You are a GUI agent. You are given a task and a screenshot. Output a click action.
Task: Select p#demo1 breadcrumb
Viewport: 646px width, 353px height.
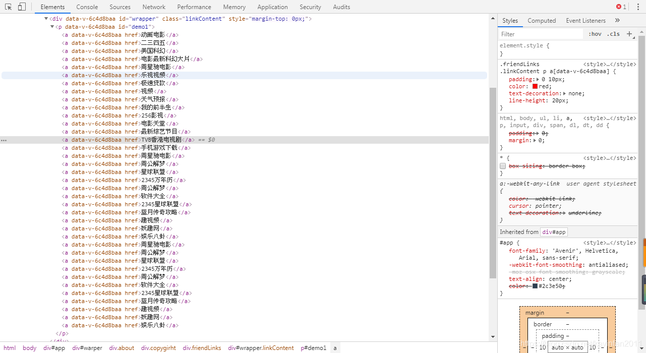(314, 348)
